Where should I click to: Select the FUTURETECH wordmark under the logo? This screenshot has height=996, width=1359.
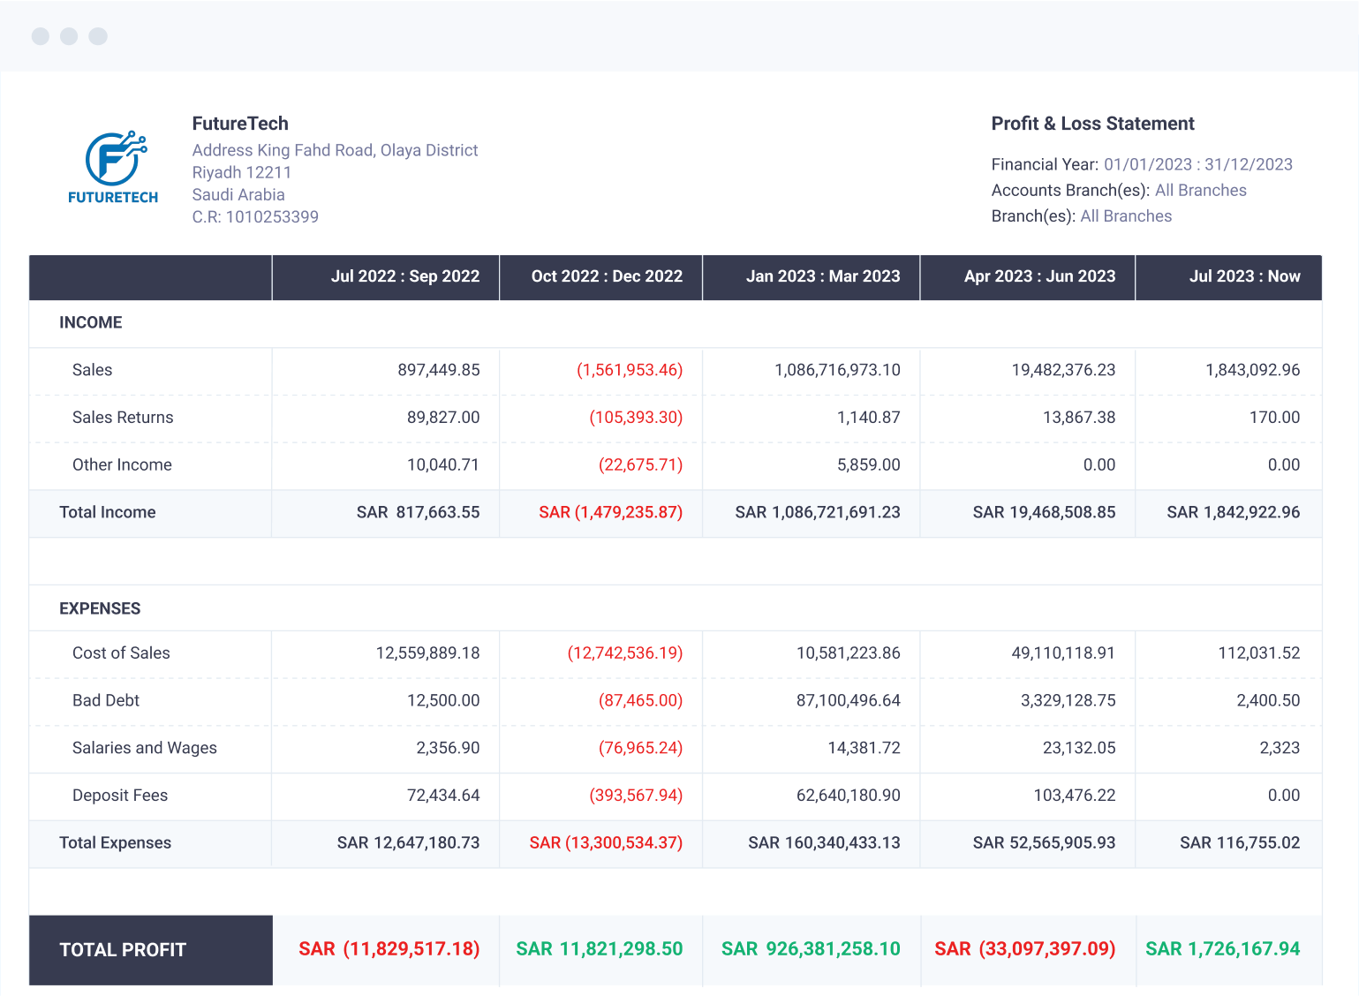112,198
